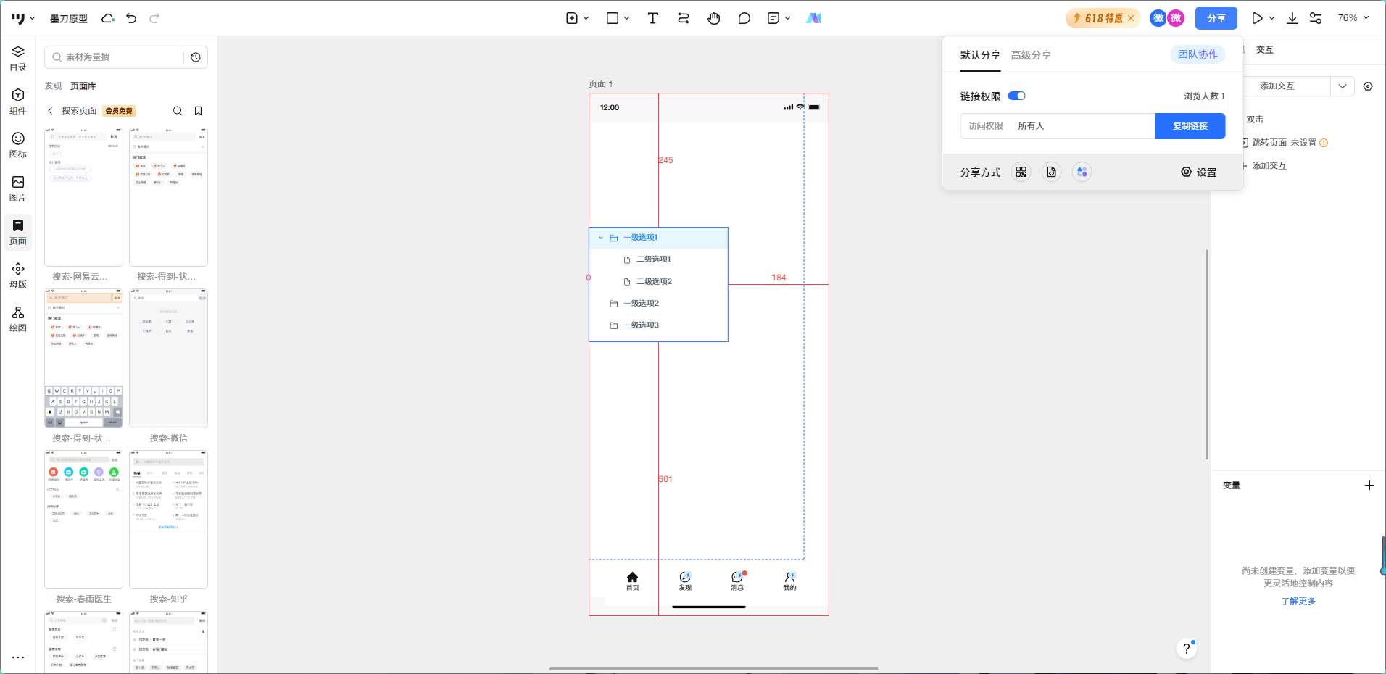The width and height of the screenshot is (1386, 674).
Task: Choose mini-program share method icon
Action: tap(1082, 172)
